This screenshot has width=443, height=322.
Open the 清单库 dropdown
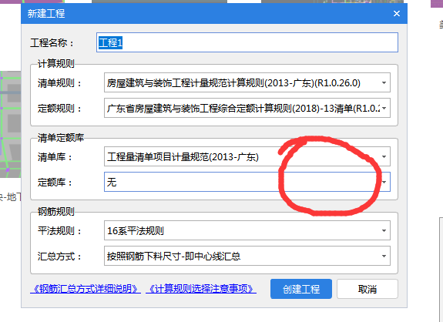click(x=247, y=156)
